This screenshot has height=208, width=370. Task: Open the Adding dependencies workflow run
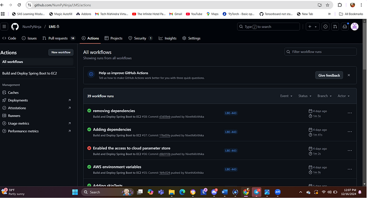click(112, 129)
